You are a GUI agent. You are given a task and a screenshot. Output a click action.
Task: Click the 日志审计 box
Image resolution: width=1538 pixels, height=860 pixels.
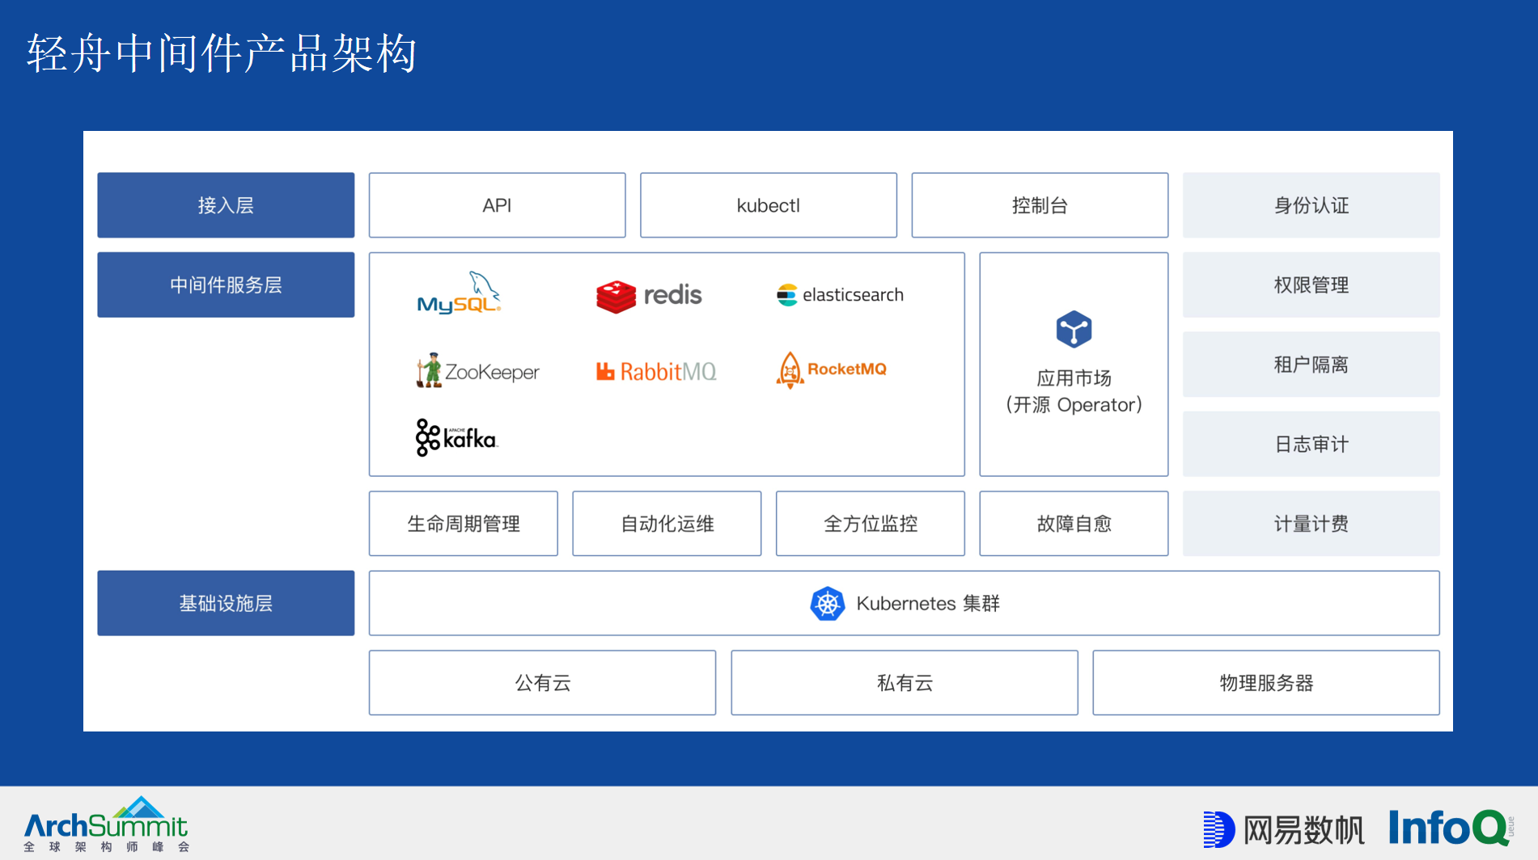click(x=1311, y=444)
